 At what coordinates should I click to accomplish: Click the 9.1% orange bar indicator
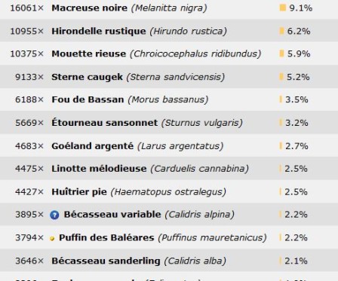click(283, 8)
